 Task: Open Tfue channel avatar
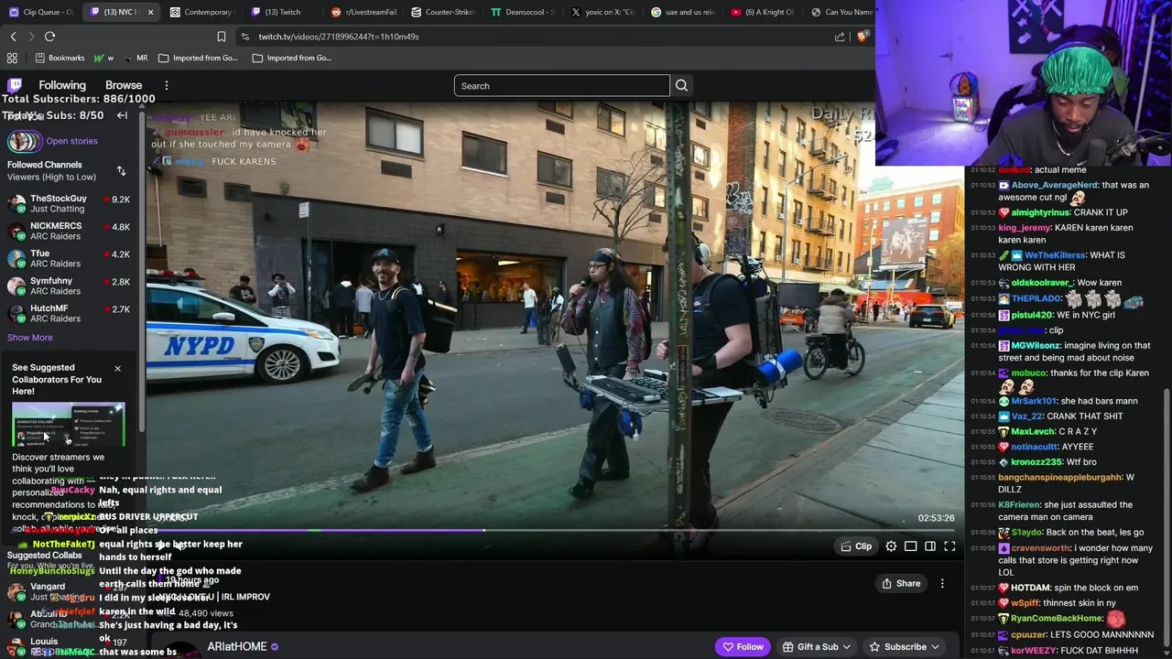coord(16,258)
